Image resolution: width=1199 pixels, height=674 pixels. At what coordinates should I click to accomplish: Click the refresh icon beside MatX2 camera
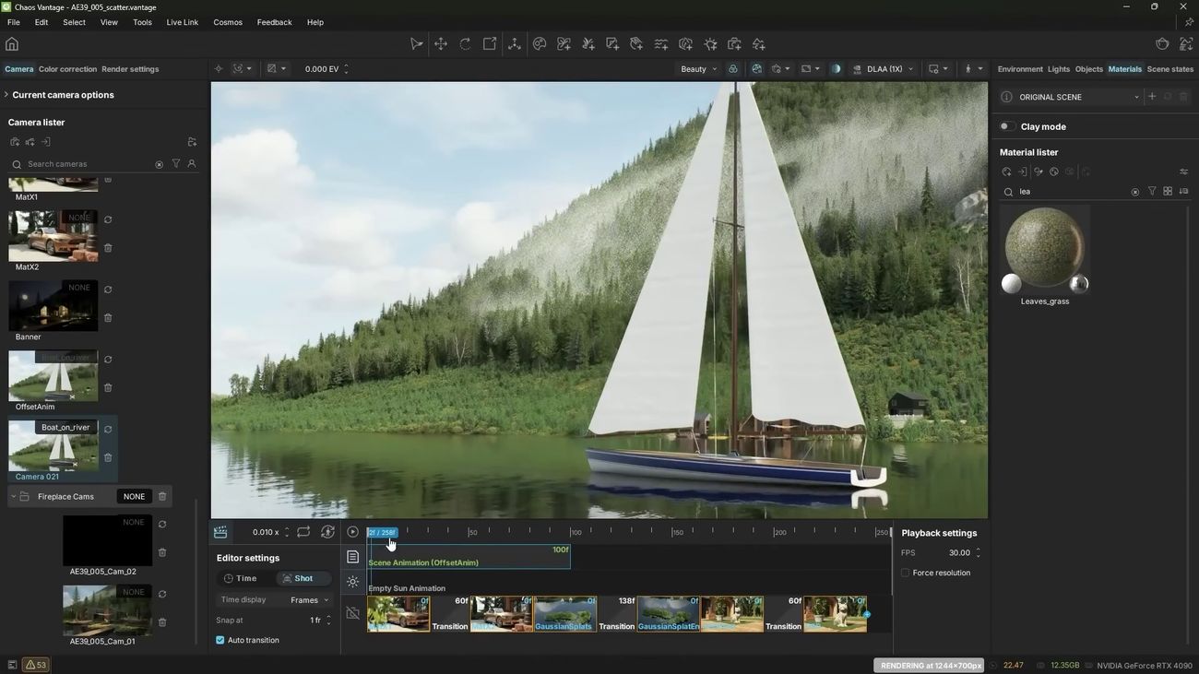[x=108, y=220]
